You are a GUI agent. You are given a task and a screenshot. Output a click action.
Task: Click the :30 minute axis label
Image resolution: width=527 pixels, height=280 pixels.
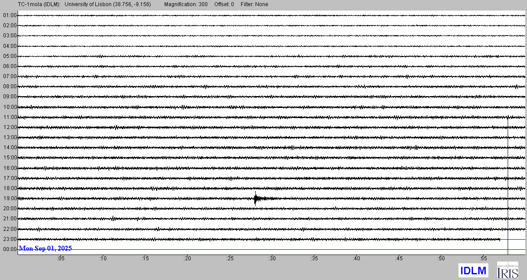click(272, 259)
